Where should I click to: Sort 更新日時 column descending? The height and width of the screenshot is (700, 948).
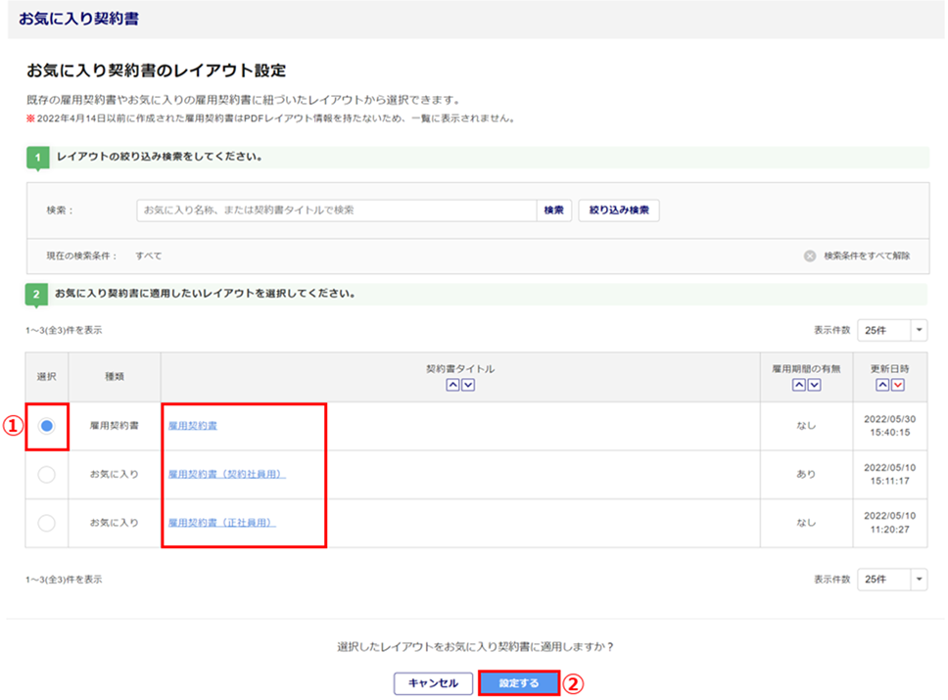click(x=898, y=385)
